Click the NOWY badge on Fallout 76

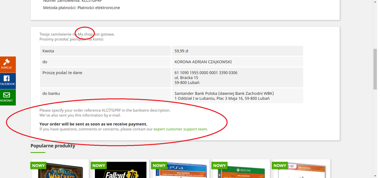pos(99,165)
